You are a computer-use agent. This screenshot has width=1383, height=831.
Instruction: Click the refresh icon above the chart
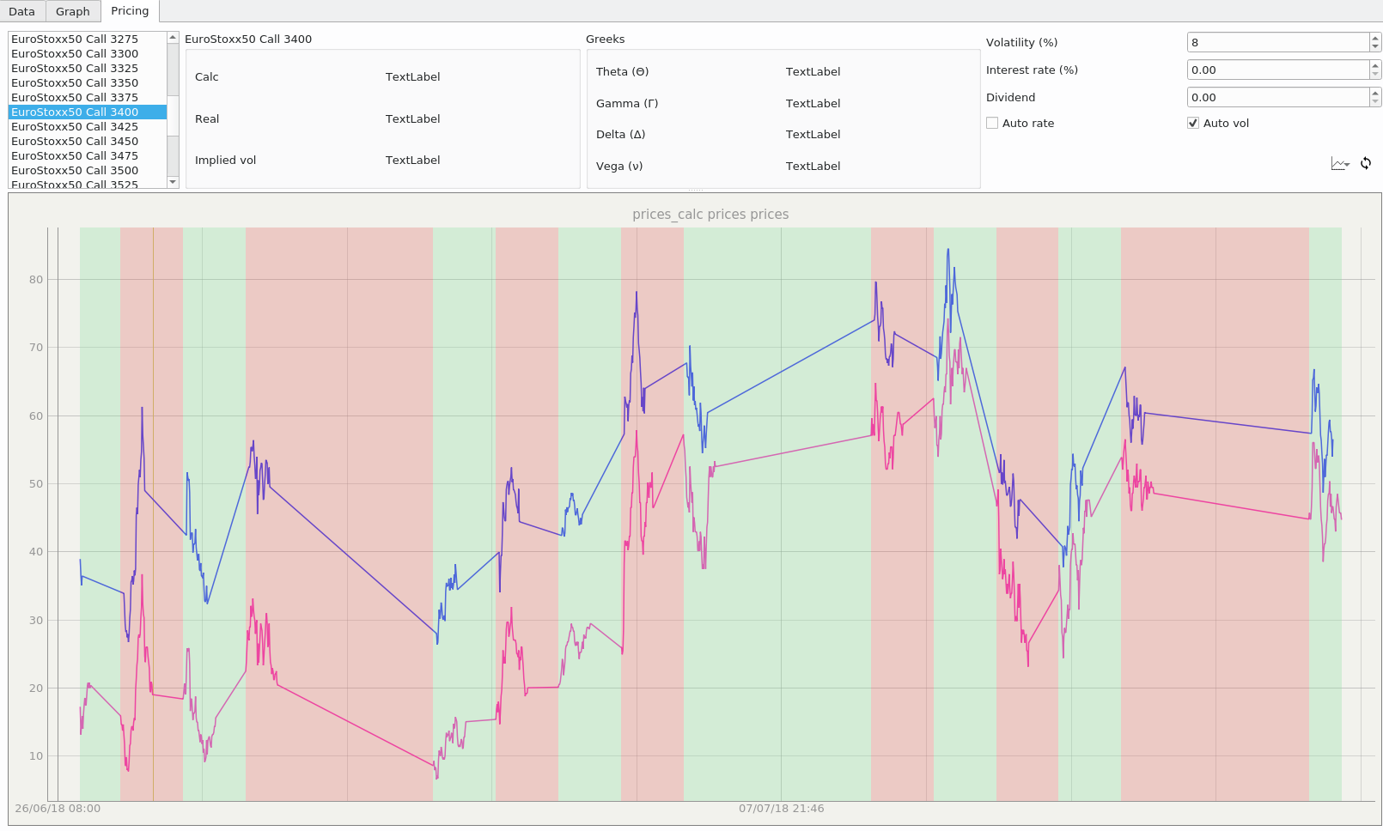point(1366,163)
